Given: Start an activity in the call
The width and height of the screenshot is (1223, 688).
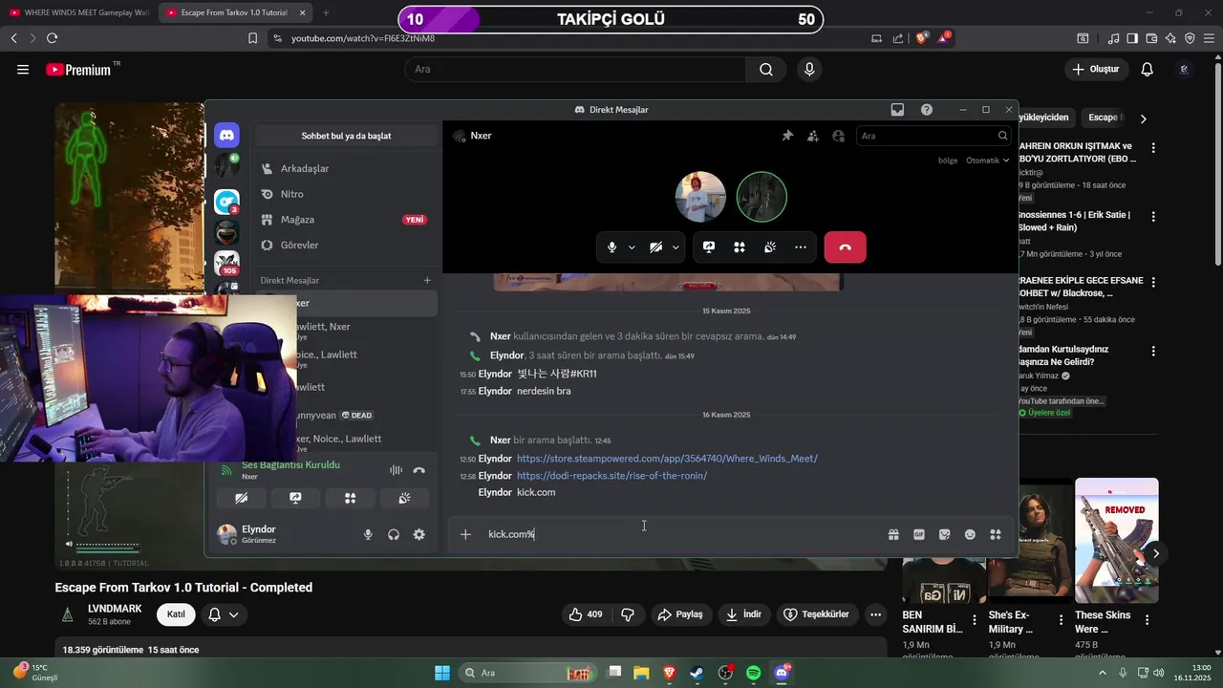Looking at the screenshot, I should click(740, 247).
